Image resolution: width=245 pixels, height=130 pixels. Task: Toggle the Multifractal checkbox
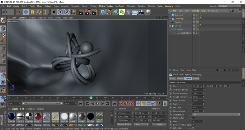pos(193,118)
